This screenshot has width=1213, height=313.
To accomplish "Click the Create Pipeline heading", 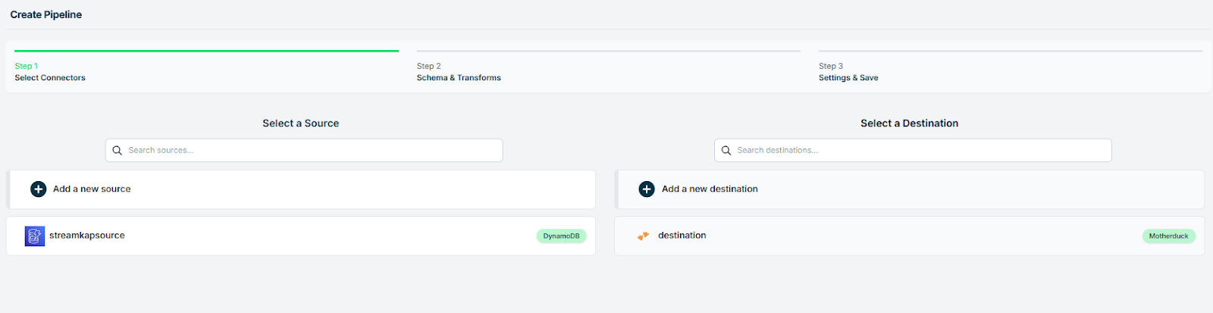I will coord(46,14).
